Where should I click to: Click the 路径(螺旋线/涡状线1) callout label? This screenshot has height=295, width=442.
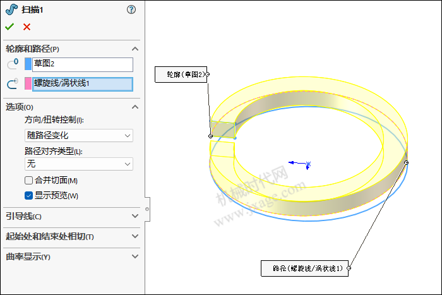click(305, 268)
